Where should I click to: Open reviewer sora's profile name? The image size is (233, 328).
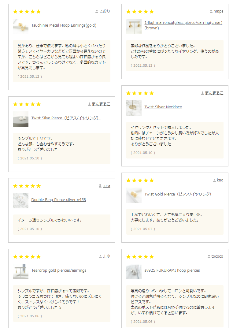click(x=106, y=186)
